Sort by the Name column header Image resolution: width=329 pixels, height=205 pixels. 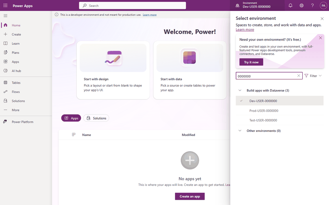pyautogui.click(x=86, y=135)
